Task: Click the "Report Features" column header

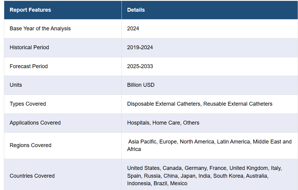Action: coord(30,10)
